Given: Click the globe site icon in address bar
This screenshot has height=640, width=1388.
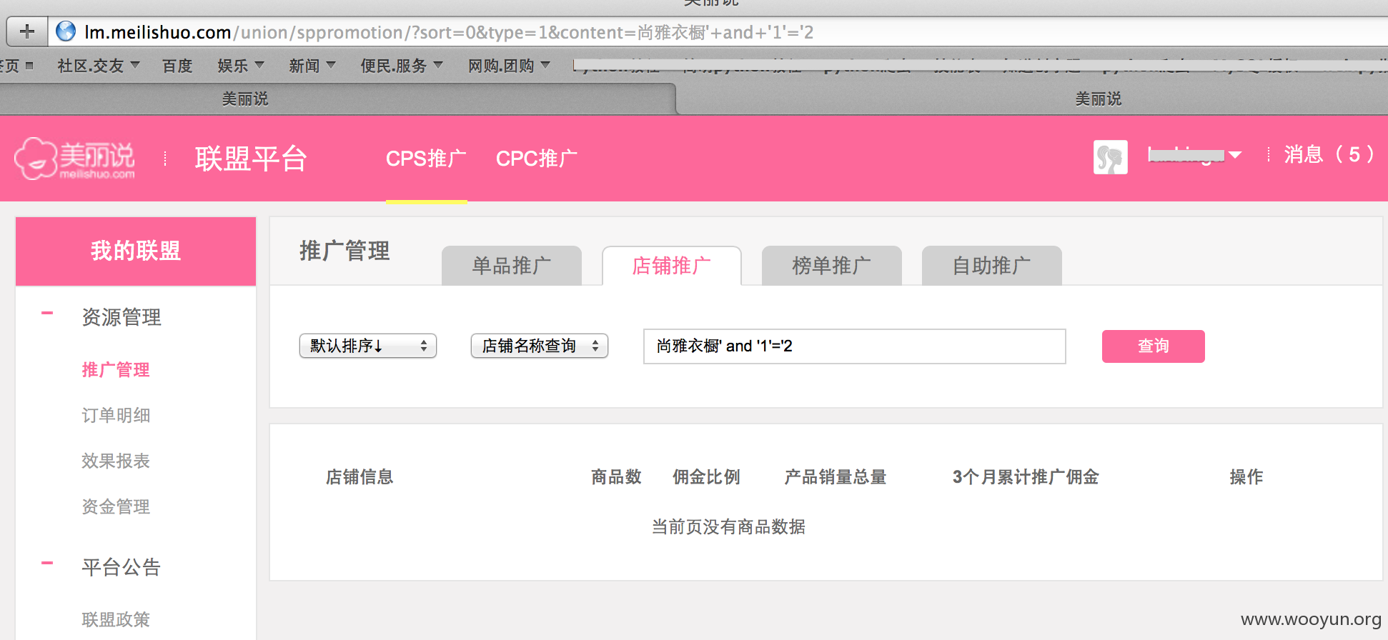Looking at the screenshot, I should 66,31.
